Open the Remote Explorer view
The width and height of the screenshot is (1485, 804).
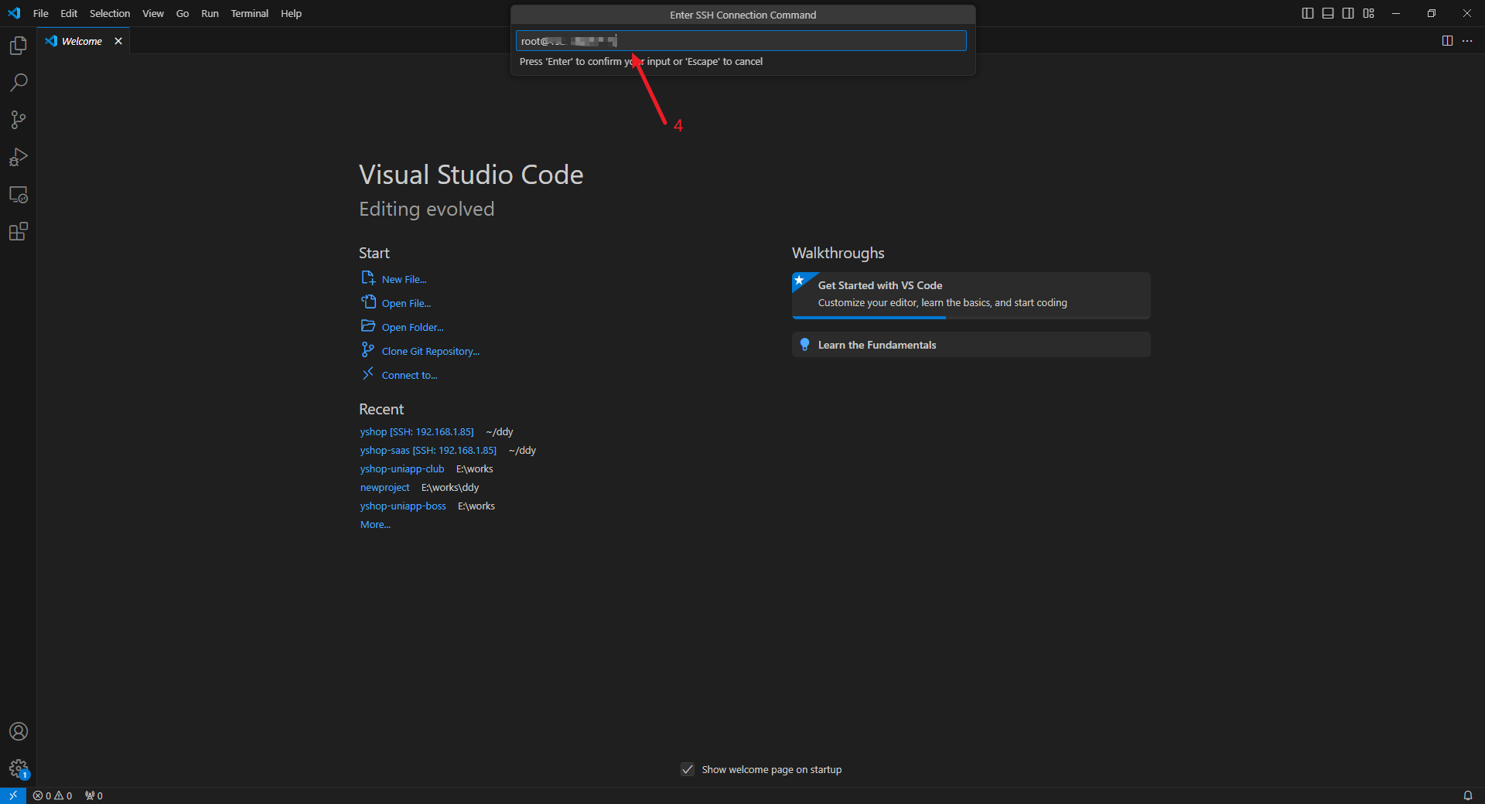tap(18, 194)
